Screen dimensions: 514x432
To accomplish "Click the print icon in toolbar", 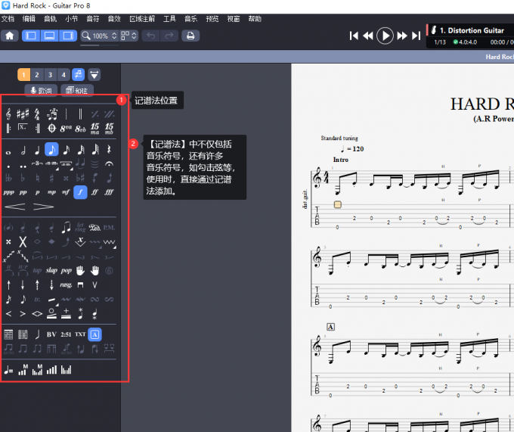I will pos(190,36).
